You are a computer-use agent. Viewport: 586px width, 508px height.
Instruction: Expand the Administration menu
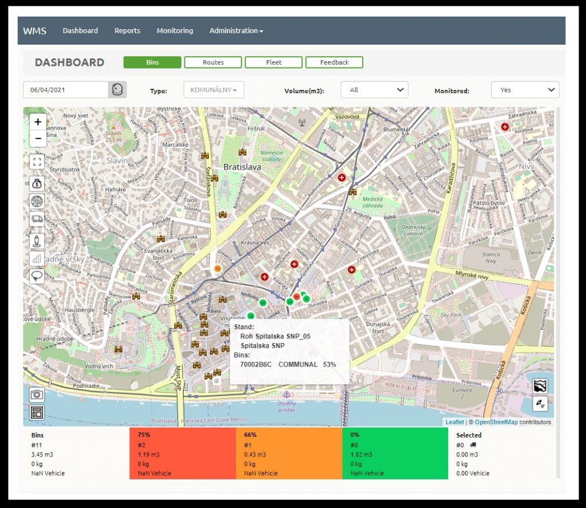tap(236, 31)
